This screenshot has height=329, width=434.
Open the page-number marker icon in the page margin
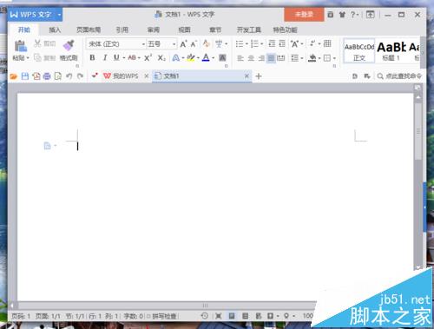click(x=47, y=146)
